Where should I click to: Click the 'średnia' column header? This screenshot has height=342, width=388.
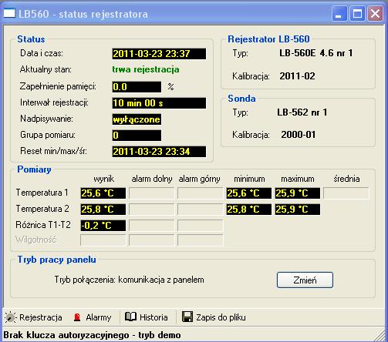346,179
